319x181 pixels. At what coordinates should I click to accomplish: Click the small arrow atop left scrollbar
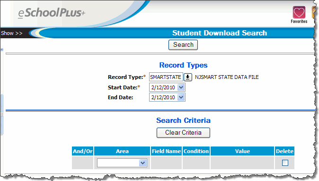pyautogui.click(x=2, y=49)
